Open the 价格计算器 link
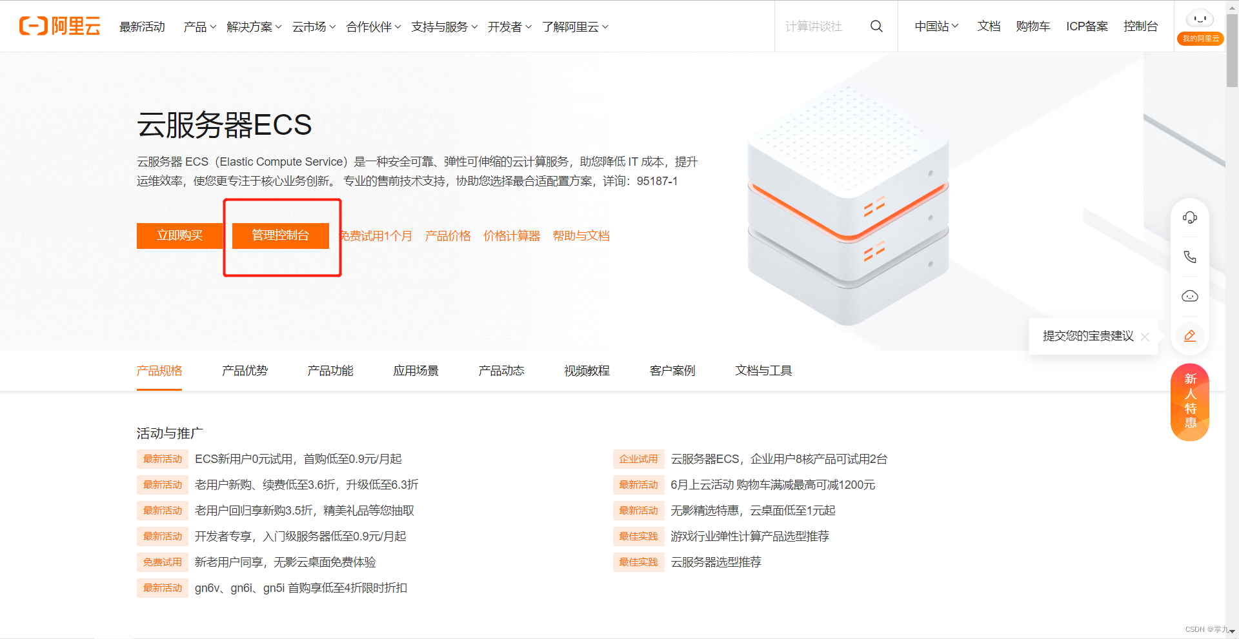Viewport: 1239px width, 639px height. pyautogui.click(x=512, y=236)
